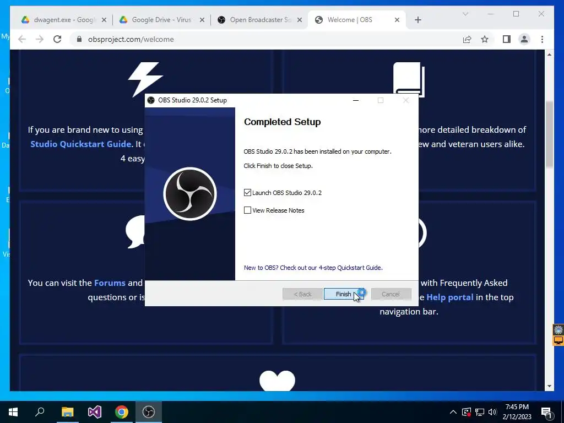Screen dimensions: 564x423
Task: Click the webpage vertical scrollbar thumb
Action: 549,134
